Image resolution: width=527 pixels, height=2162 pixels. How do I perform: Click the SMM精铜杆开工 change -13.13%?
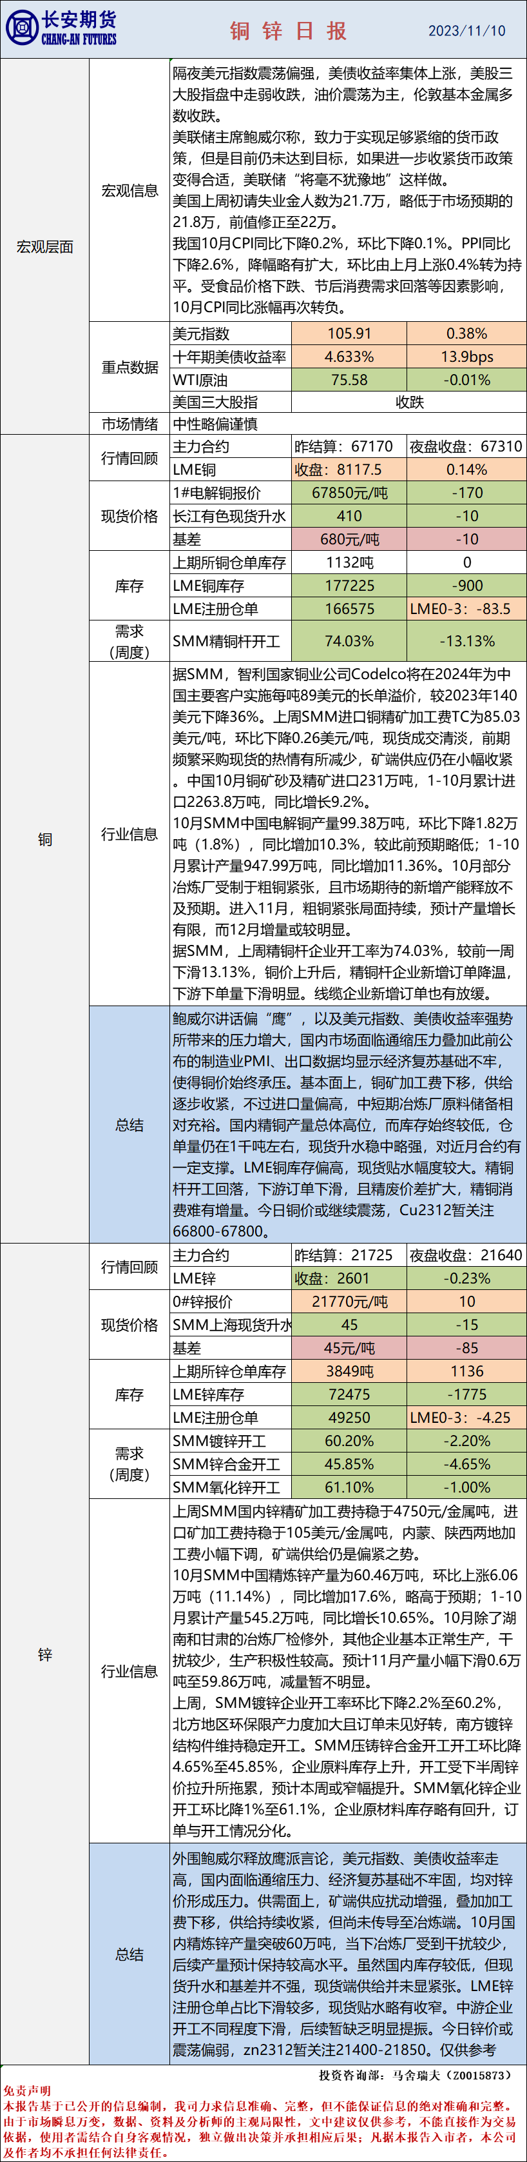(466, 641)
